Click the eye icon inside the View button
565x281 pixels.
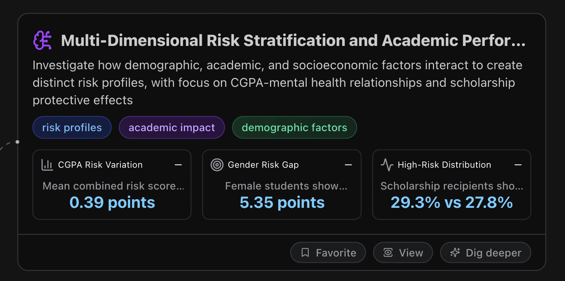tap(387, 253)
